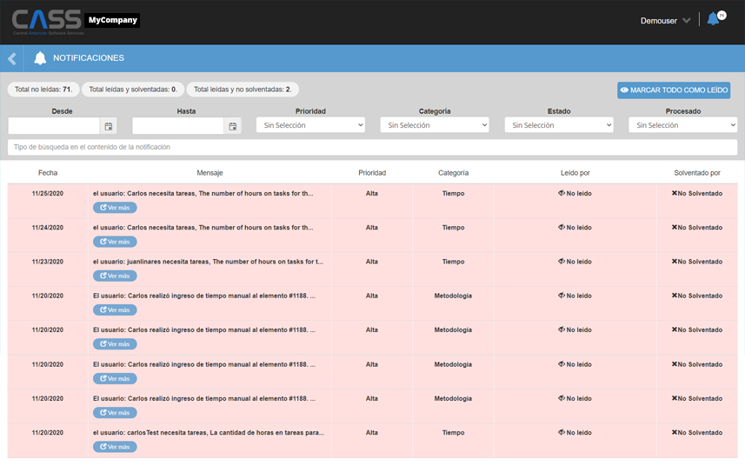This screenshot has height=466, width=745.
Task: Open the Categoría filter dropdown
Action: (x=435, y=125)
